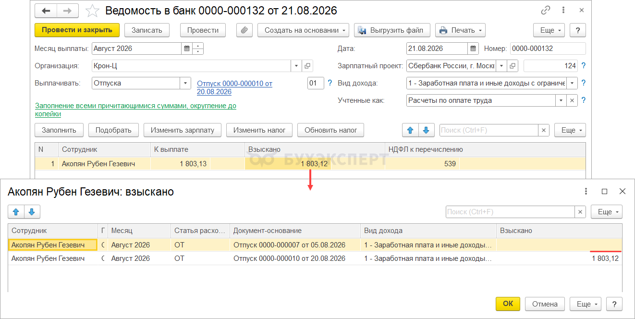
Task: Open help with the top-right question mark button
Action: [x=578, y=30]
